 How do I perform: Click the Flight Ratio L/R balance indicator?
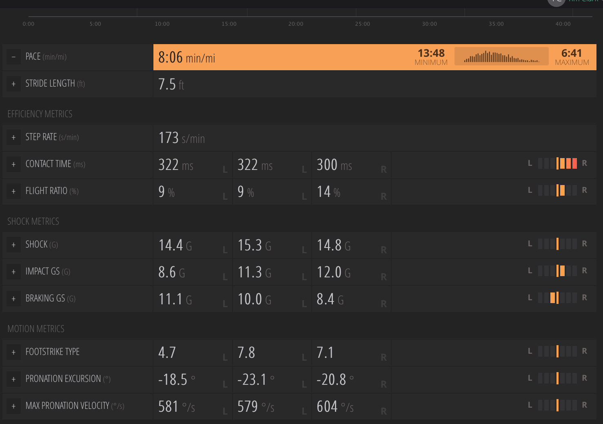[557, 190]
